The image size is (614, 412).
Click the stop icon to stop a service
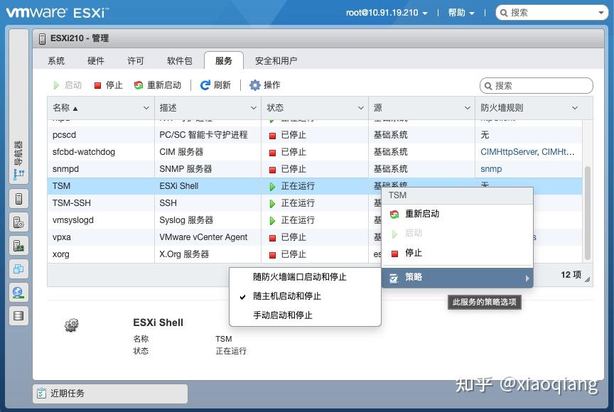coord(99,85)
